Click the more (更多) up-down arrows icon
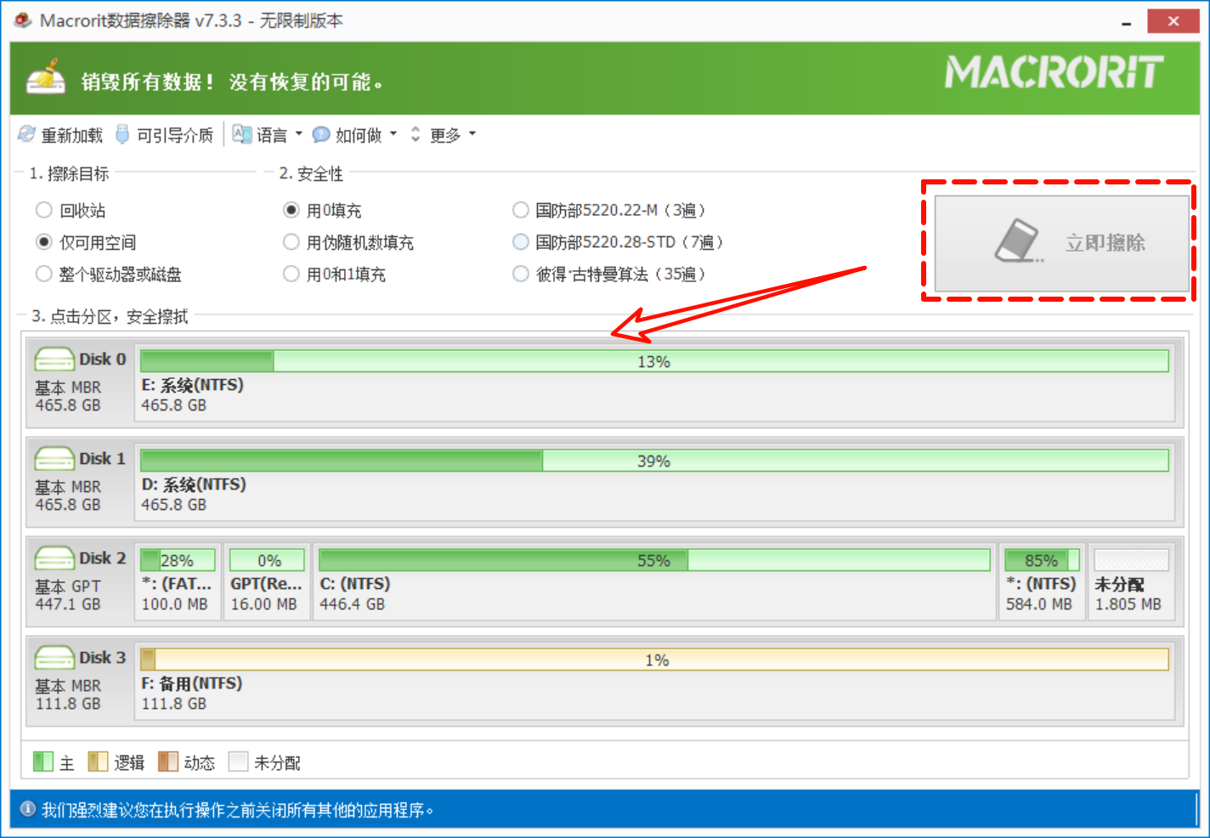The image size is (1210, 838). [416, 134]
